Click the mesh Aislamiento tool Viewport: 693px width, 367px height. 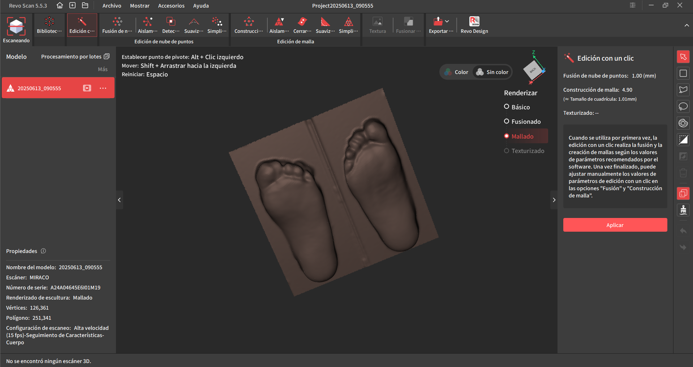[x=279, y=25]
